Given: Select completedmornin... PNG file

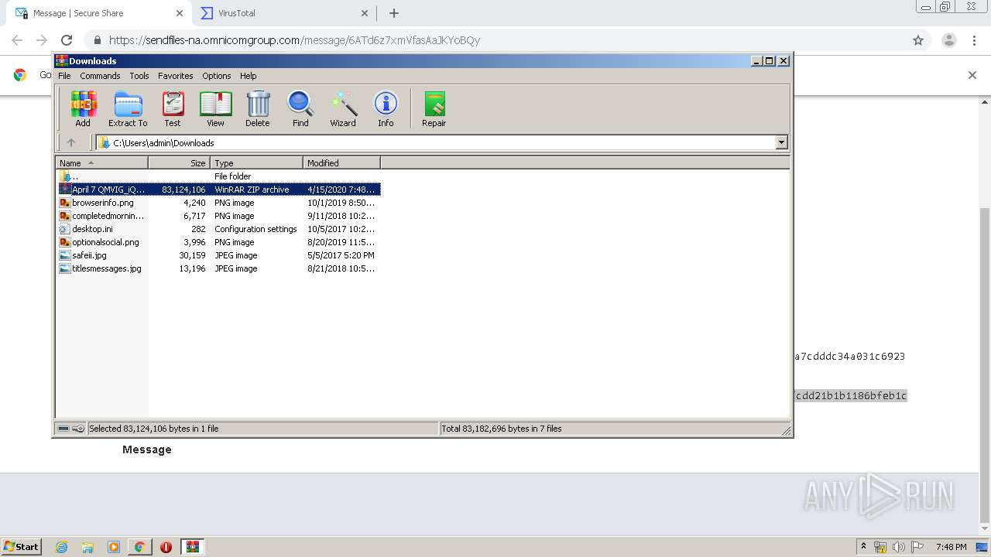Looking at the screenshot, I should (219, 216).
